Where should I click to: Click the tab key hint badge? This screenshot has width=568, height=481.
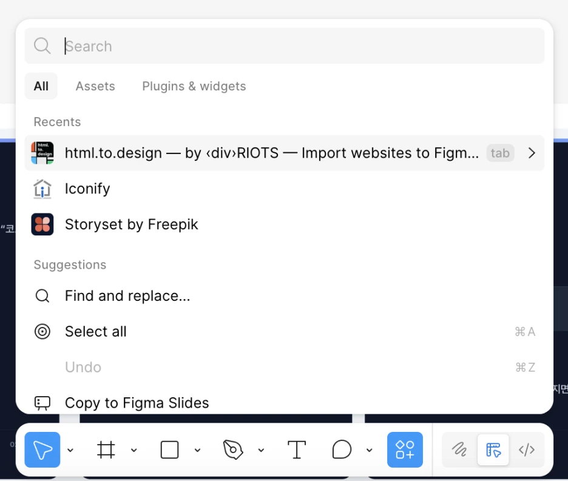[x=500, y=153]
